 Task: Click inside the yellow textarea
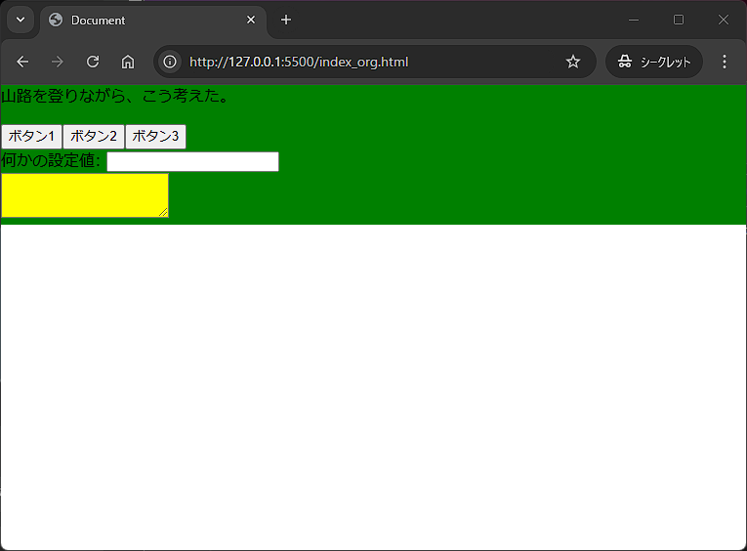point(85,195)
